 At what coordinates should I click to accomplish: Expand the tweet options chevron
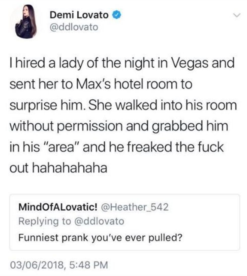click(237, 15)
